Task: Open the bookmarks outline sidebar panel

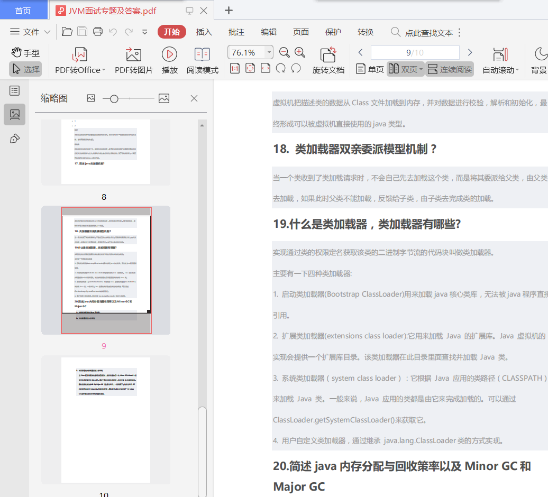Action: (x=15, y=91)
